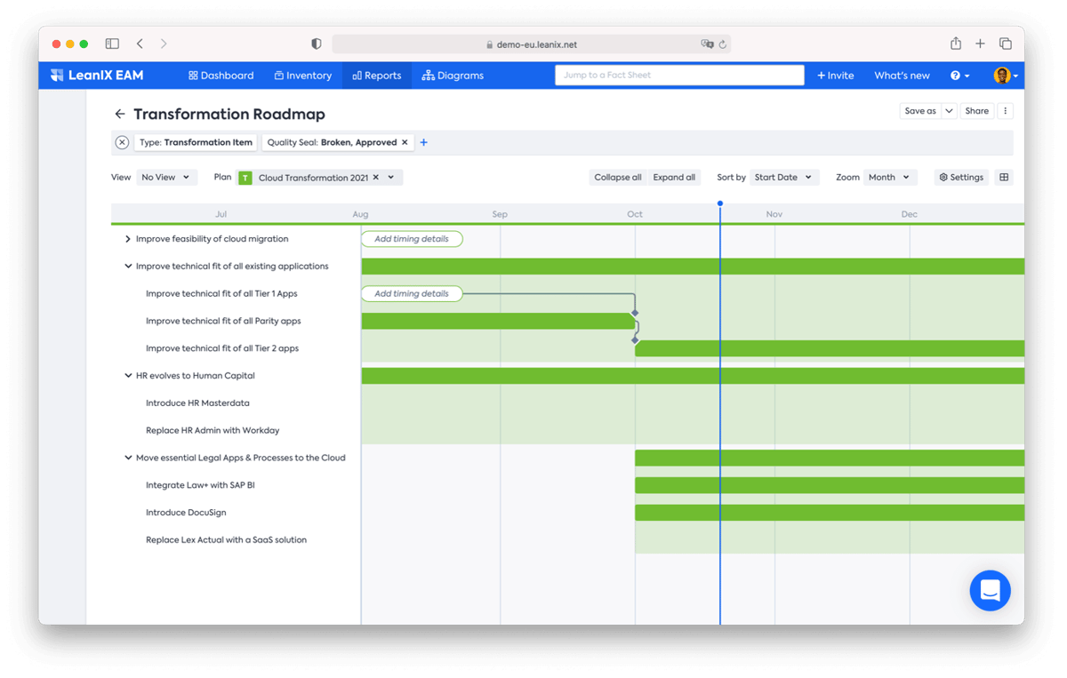Open the Dashboard section
The height and width of the screenshot is (678, 1067).
click(221, 76)
